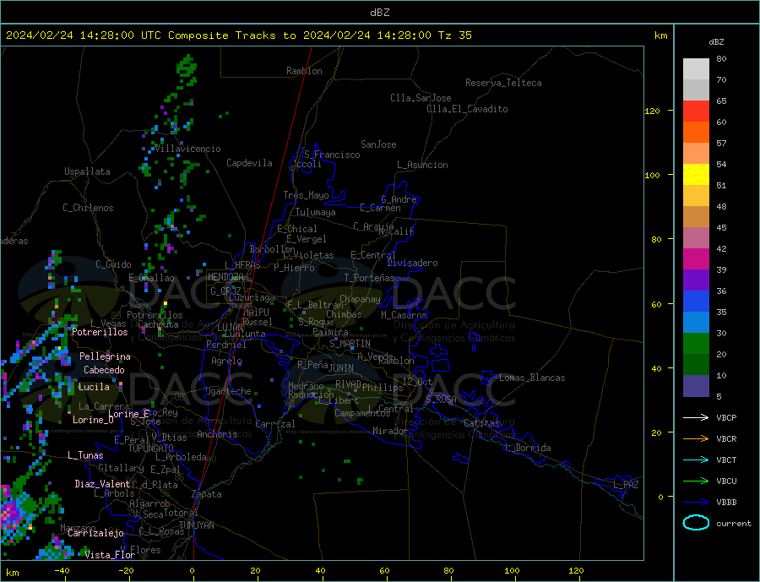The image size is (760, 582).
Task: Select the dark purple 10 dBZ swatch
Action: coord(696,385)
